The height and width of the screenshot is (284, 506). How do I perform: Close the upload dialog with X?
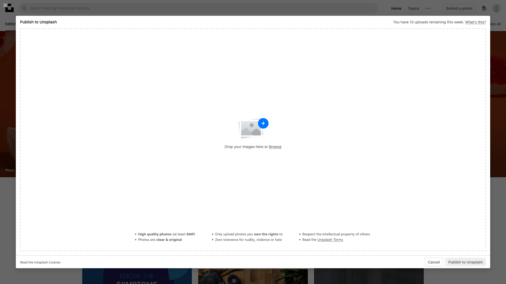pyautogui.click(x=5, y=5)
